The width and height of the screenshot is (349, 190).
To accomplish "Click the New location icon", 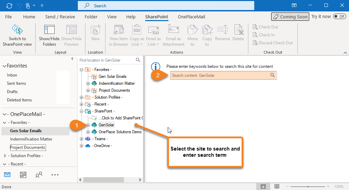I will (x=95, y=30).
